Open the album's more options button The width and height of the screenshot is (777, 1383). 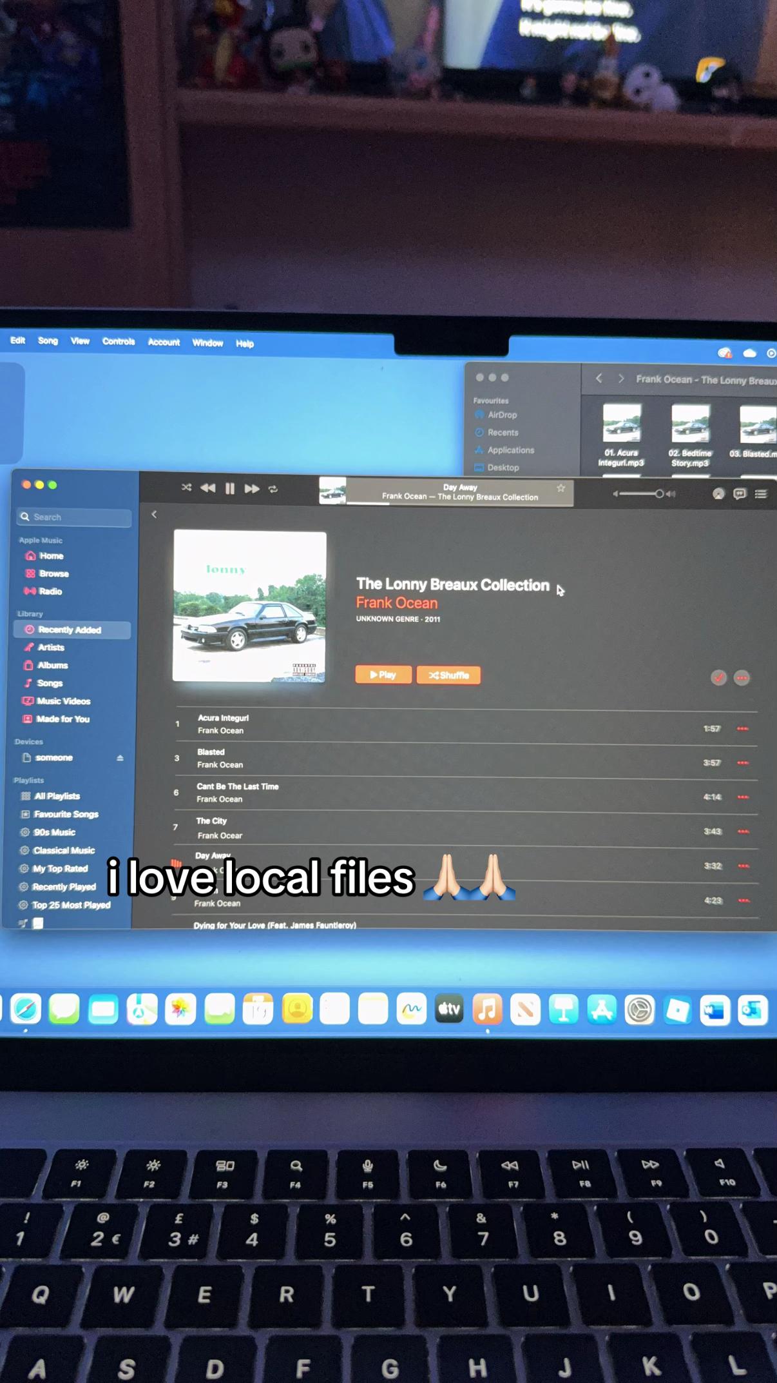(x=742, y=678)
